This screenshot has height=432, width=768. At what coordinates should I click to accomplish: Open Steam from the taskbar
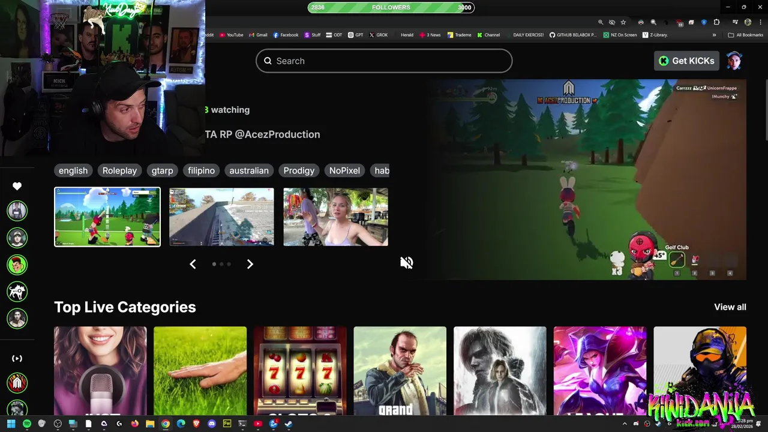[289, 424]
